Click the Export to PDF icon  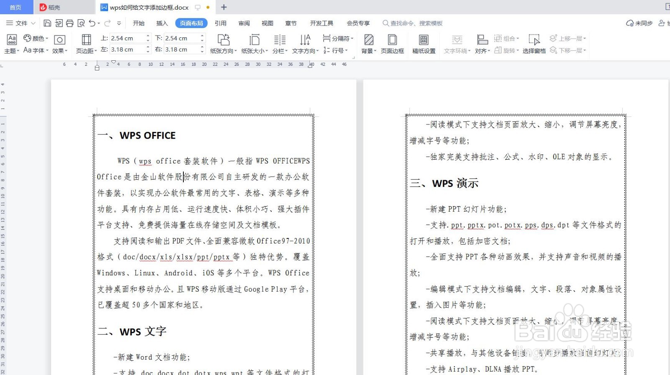[59, 23]
